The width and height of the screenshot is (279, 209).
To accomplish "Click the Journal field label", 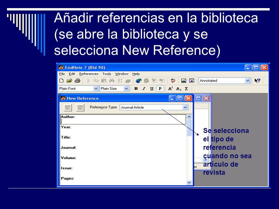I will [x=69, y=147].
